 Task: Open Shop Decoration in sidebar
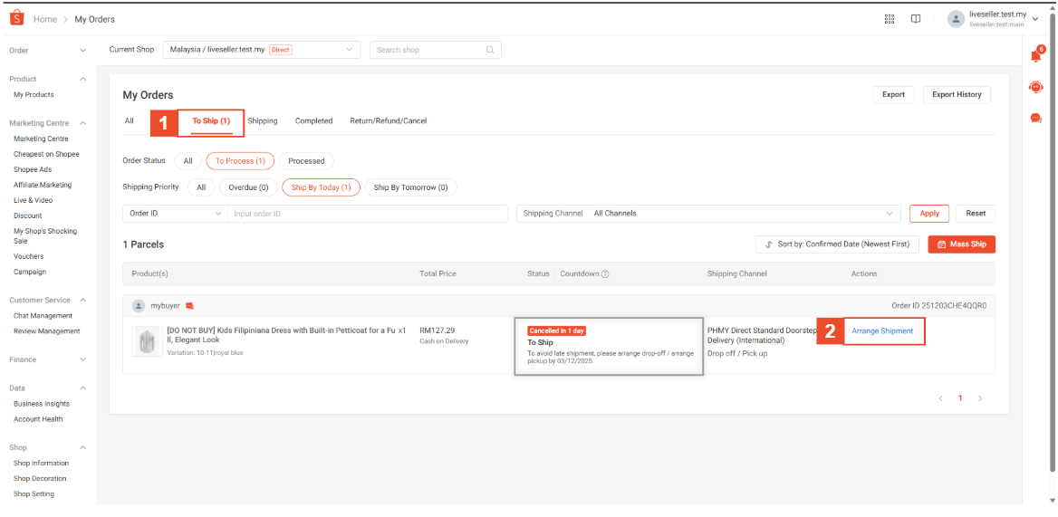(x=40, y=479)
